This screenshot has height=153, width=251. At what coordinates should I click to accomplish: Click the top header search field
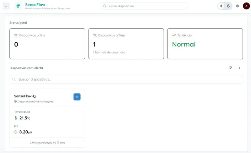pyautogui.click(x=144, y=6)
